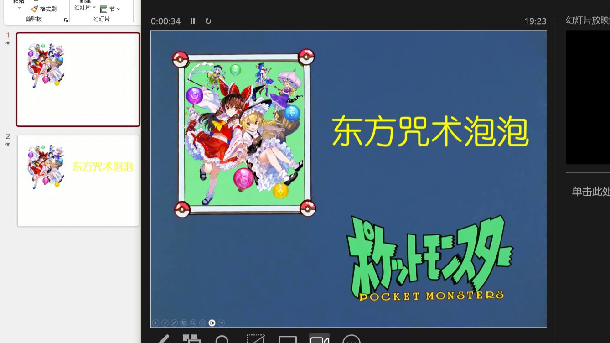Click the 节 section icon
This screenshot has height=343, width=610.
(103, 9)
